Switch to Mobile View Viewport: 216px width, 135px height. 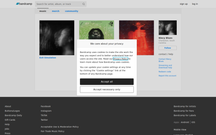point(180,130)
